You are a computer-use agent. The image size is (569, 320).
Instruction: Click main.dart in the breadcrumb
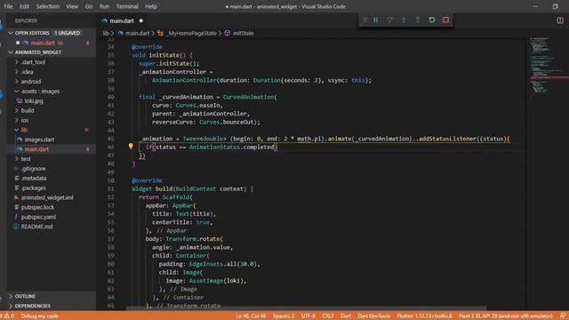pos(137,33)
